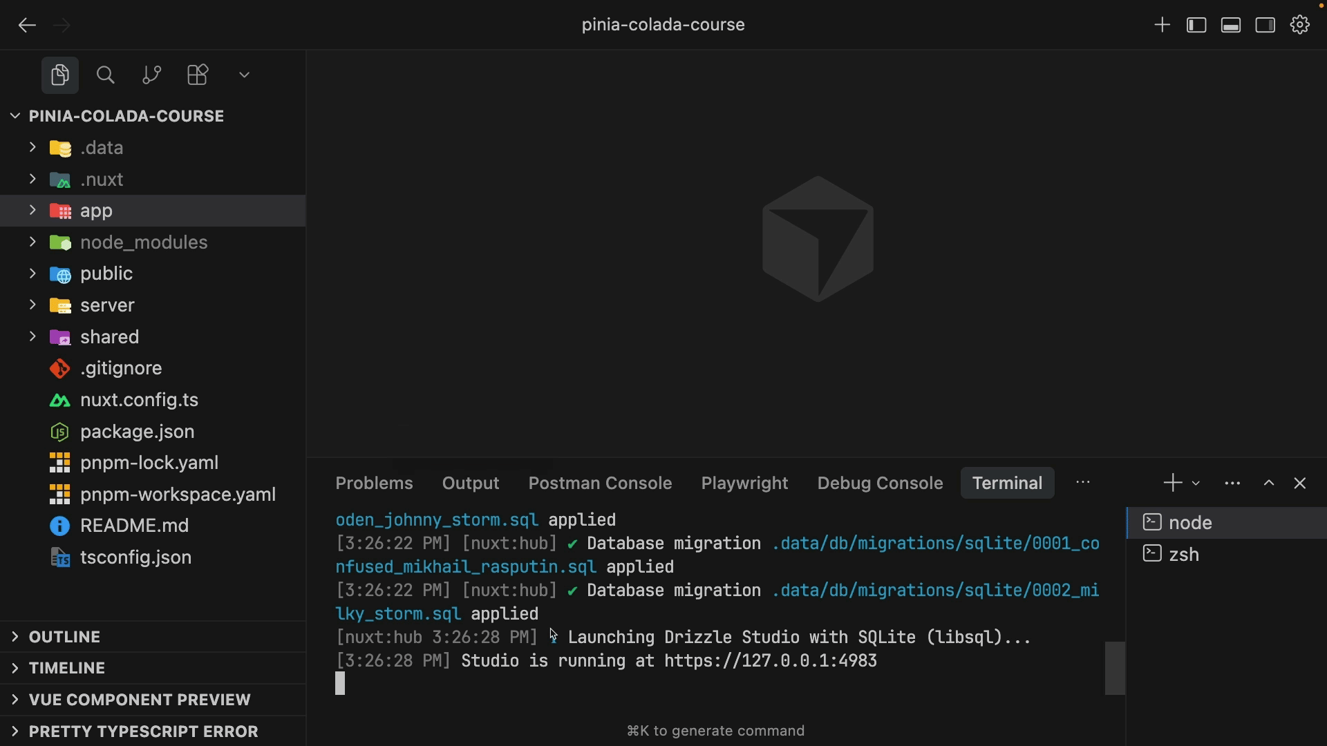Show additional panel tabs ellipsis
The image size is (1327, 746).
(1083, 483)
